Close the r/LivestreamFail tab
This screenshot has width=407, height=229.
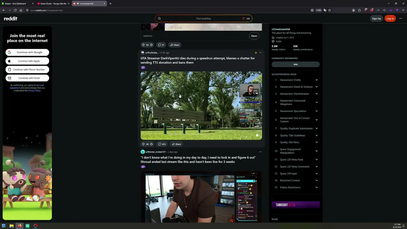[104, 3]
